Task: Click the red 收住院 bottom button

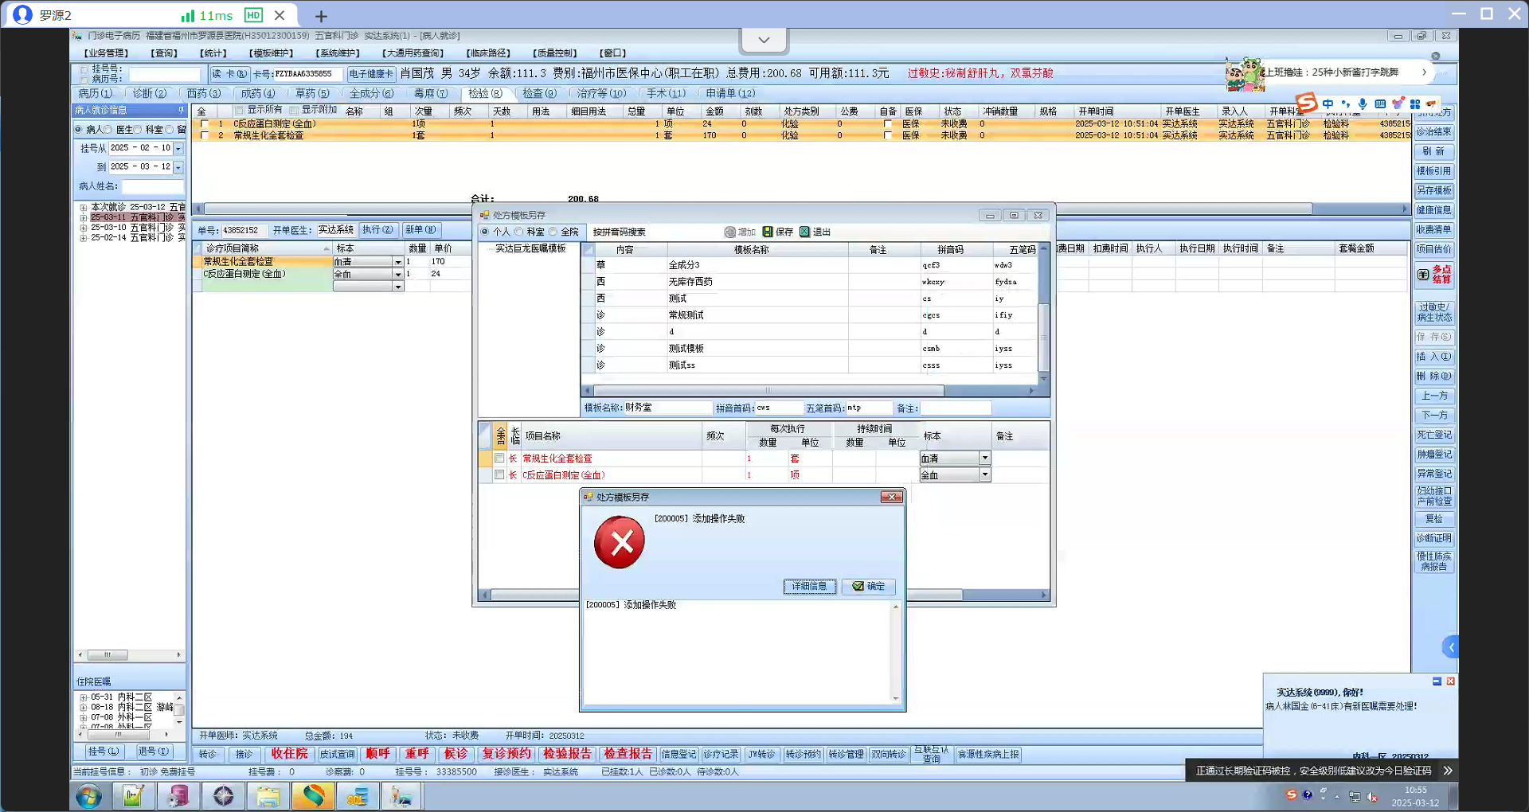Action: [289, 754]
